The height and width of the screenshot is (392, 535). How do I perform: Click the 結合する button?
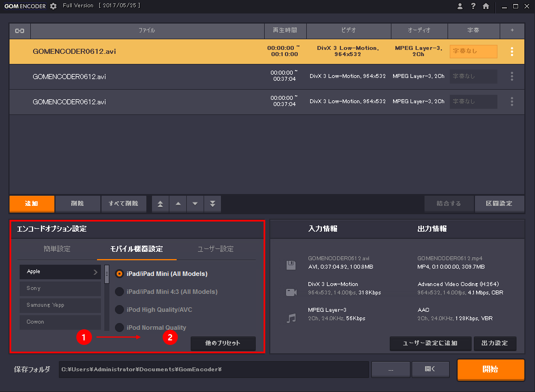[x=449, y=204]
